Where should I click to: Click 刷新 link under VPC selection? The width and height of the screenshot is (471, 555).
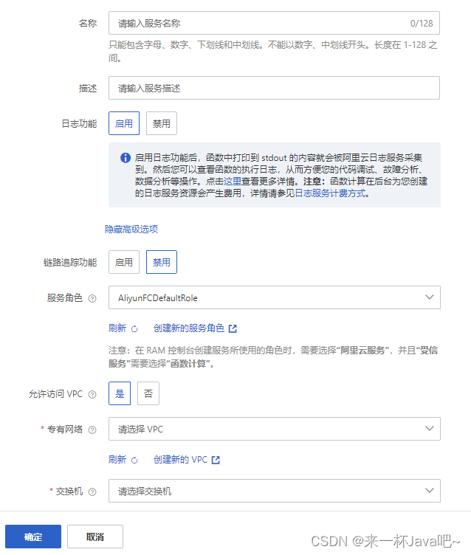click(117, 460)
